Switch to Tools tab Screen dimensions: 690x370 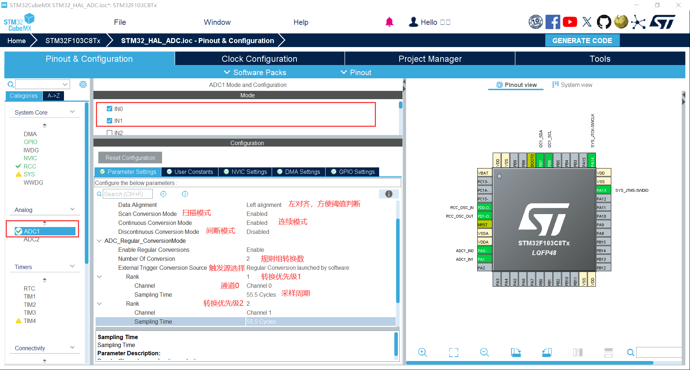pos(600,59)
